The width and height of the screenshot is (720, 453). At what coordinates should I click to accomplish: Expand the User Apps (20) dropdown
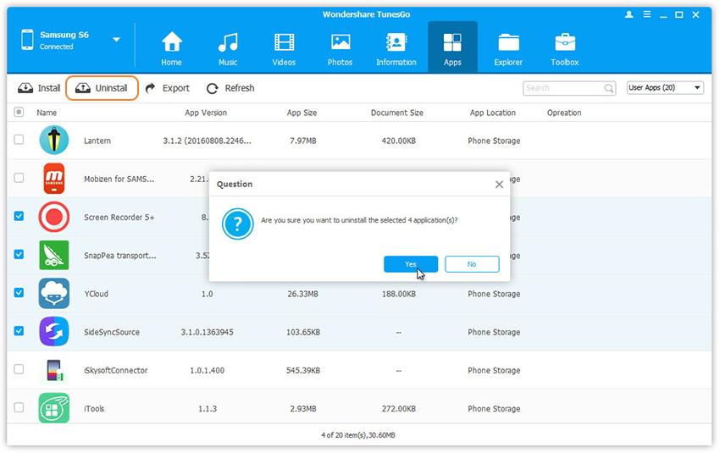665,88
